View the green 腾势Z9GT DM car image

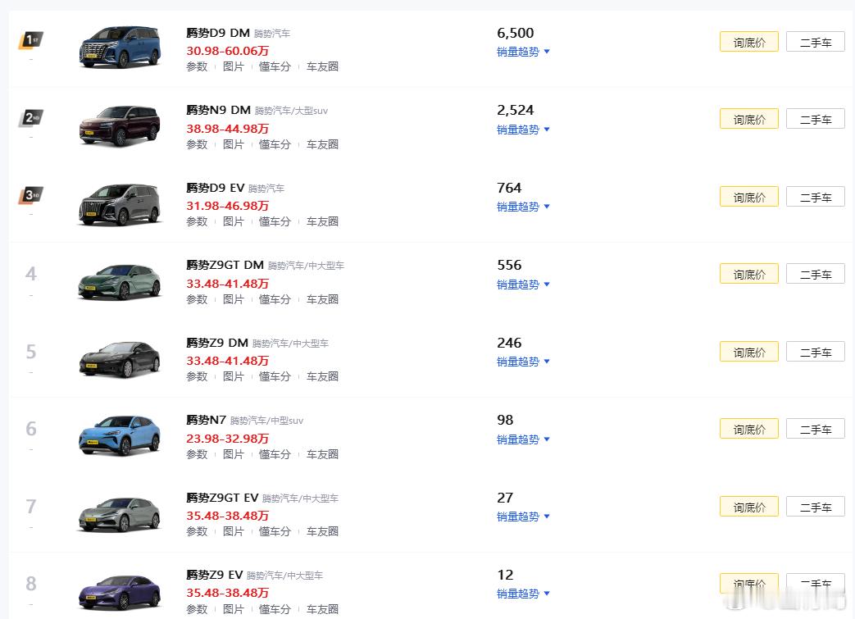pos(120,280)
